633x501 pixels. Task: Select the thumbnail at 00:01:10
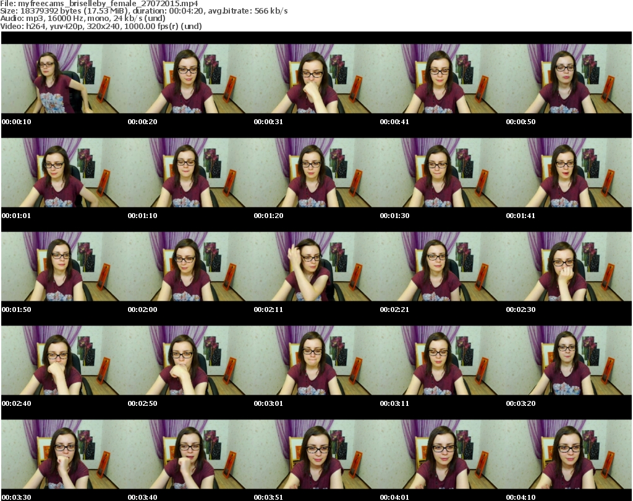point(190,172)
